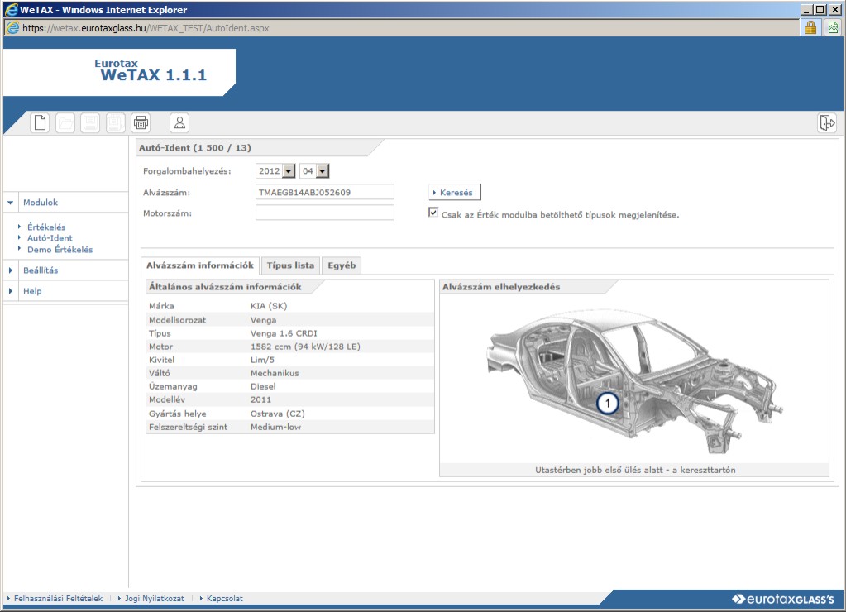This screenshot has width=846, height=612.
Task: Click the new document toolbar icon
Action: [40, 123]
